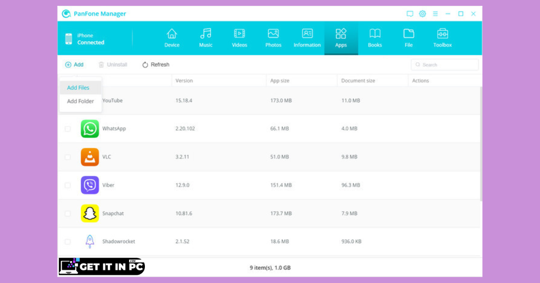Viewport: 540px width, 283px height.
Task: Check the Snapchat row checkbox
Action: tap(67, 214)
